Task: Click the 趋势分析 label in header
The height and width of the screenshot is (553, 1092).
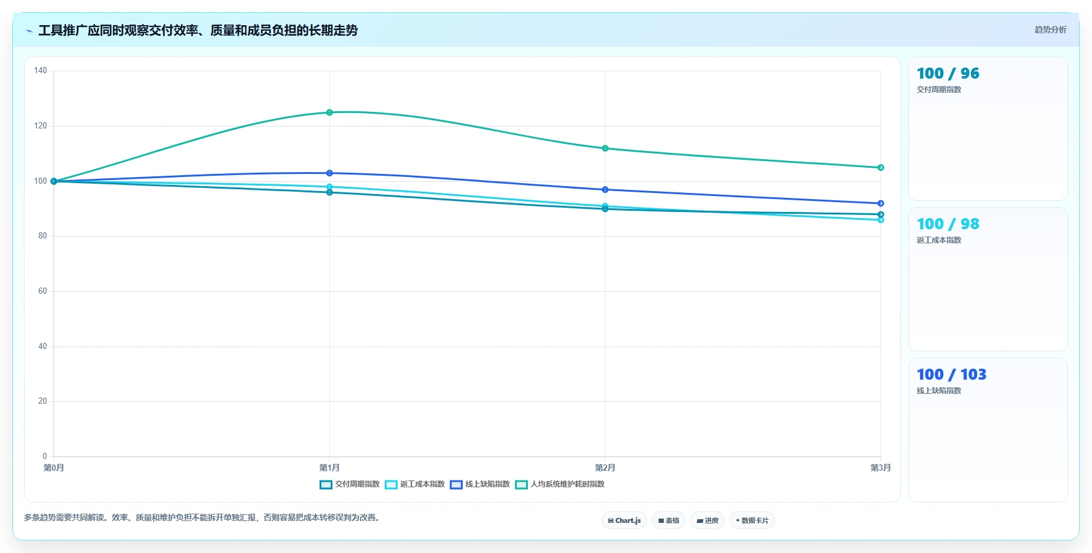Action: pyautogui.click(x=1050, y=29)
